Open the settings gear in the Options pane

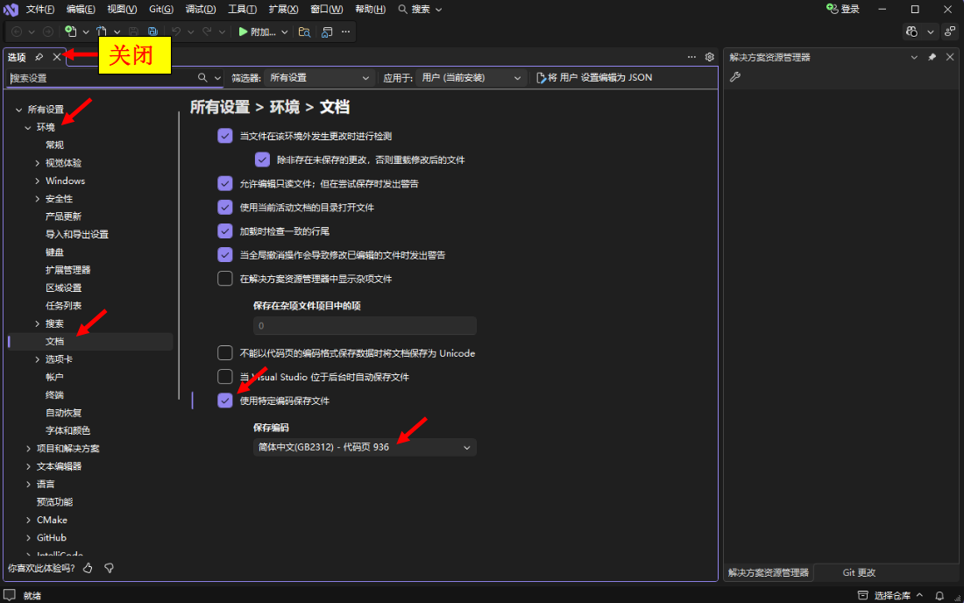tap(710, 56)
